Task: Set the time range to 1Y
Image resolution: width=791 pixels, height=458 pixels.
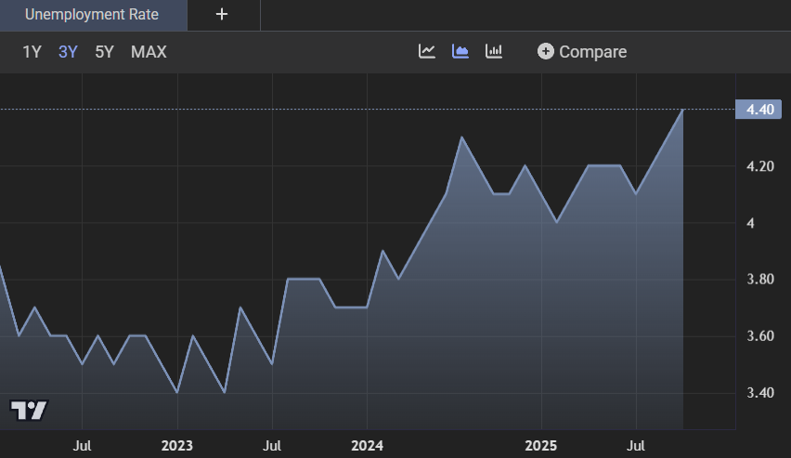Action: [32, 52]
